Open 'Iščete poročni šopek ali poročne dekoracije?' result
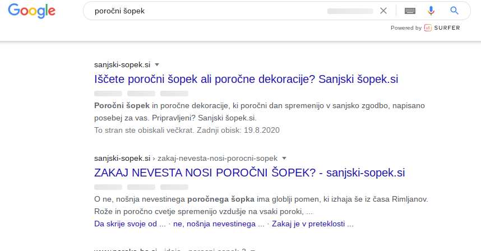The height and width of the screenshot is (251, 481). 246,79
